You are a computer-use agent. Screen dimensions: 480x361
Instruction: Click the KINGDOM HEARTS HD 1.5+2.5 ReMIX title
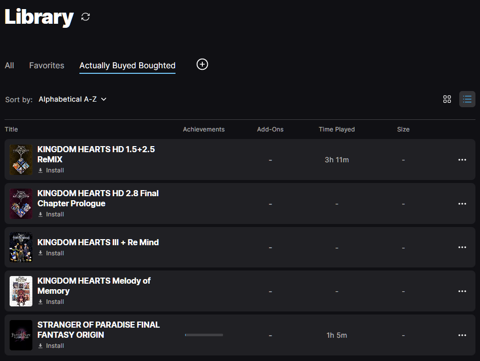coord(96,155)
